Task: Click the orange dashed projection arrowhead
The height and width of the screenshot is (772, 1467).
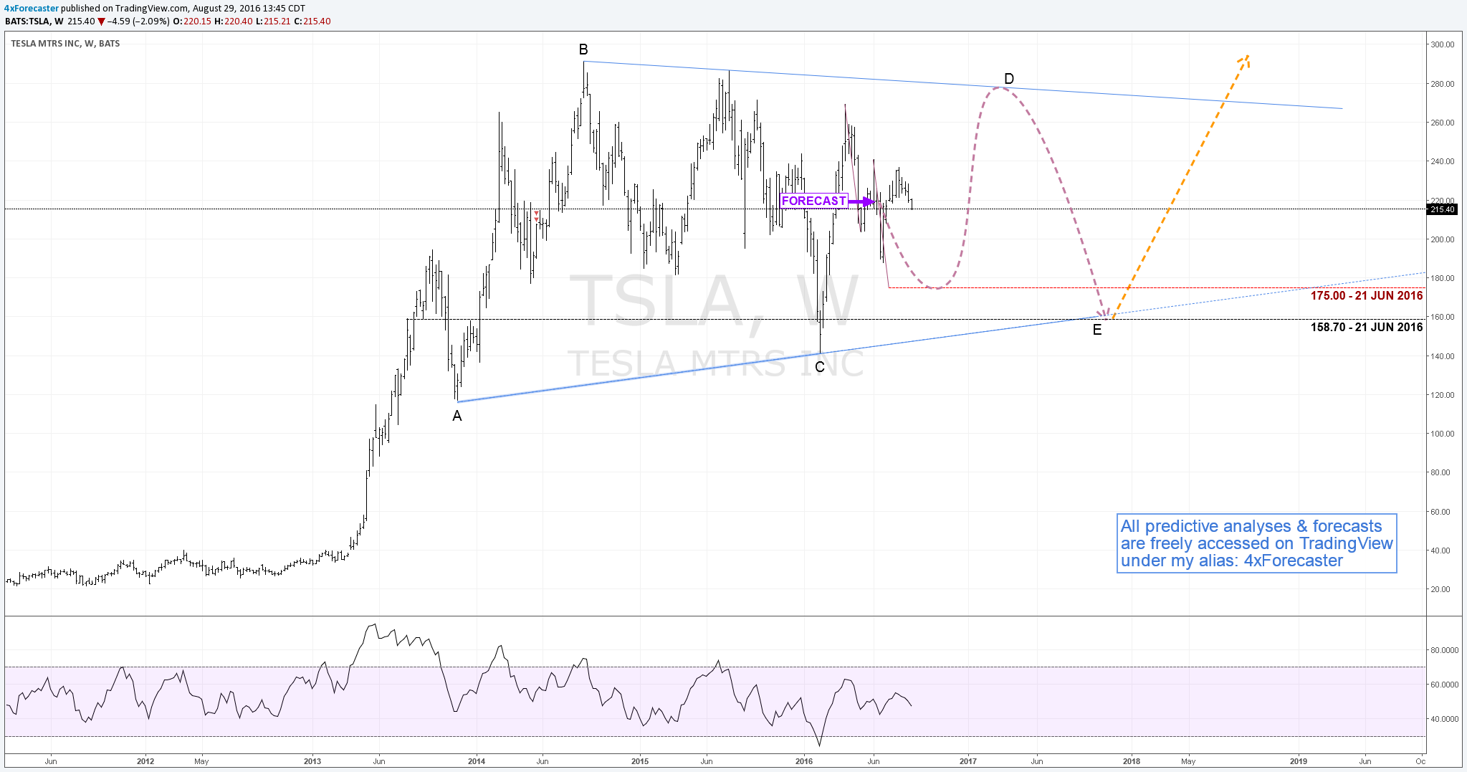Action: (x=1245, y=62)
